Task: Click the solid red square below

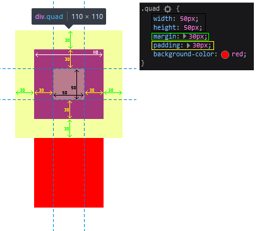Action: pyautogui.click(x=69, y=173)
